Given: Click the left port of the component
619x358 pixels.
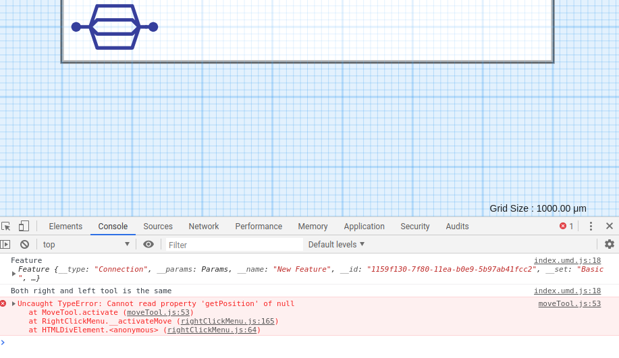Looking at the screenshot, I should tap(76, 27).
